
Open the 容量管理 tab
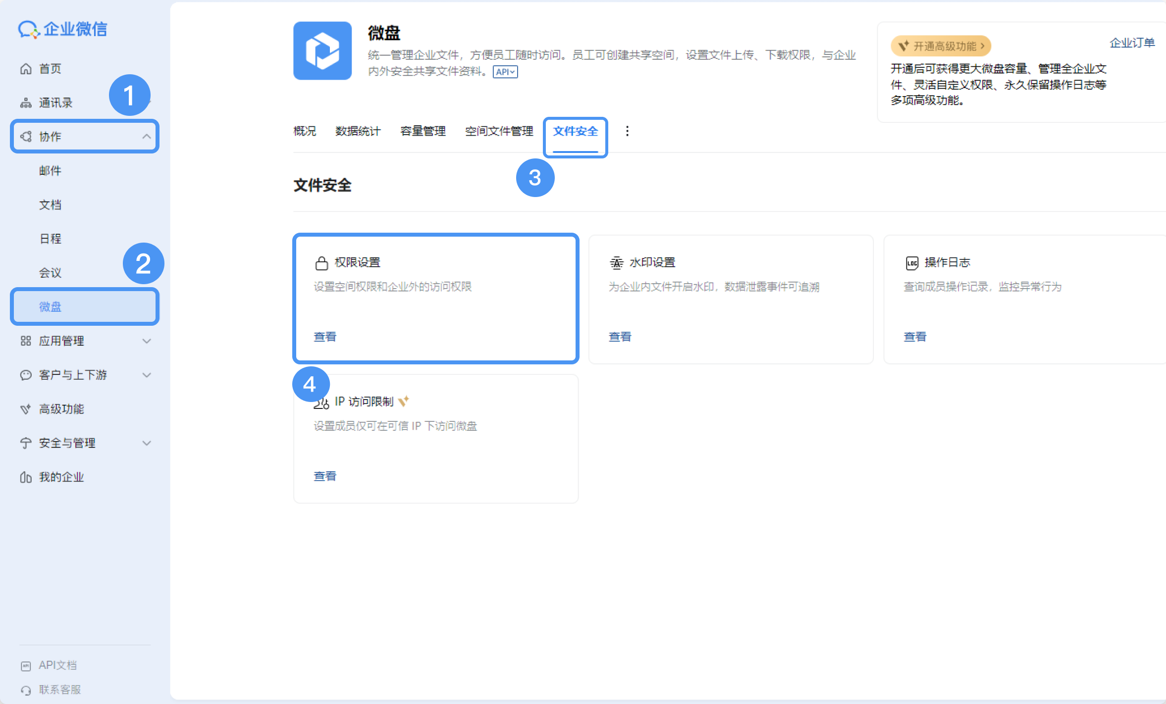click(423, 131)
